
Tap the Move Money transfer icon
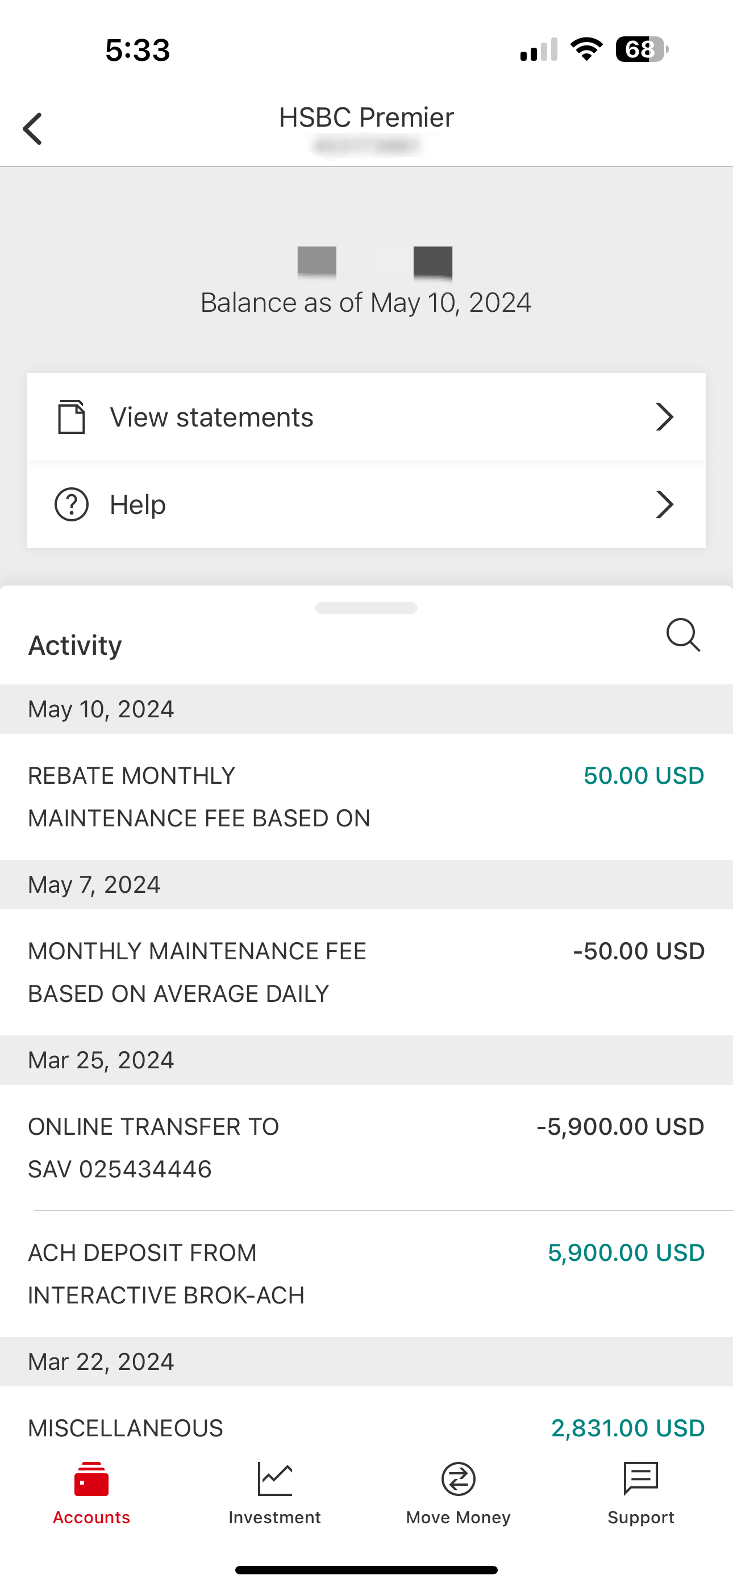click(458, 1479)
